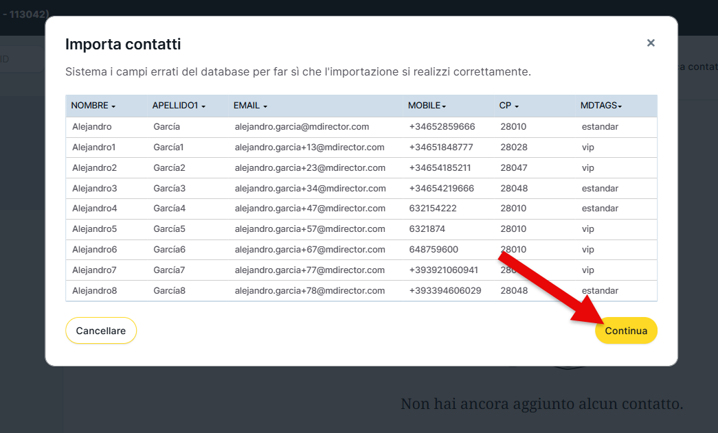Image resolution: width=718 pixels, height=433 pixels.
Task: Click the vip tag in Alejandro2 row
Action: point(587,168)
